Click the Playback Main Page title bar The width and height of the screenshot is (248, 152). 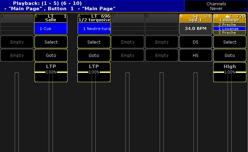click(92, 6)
